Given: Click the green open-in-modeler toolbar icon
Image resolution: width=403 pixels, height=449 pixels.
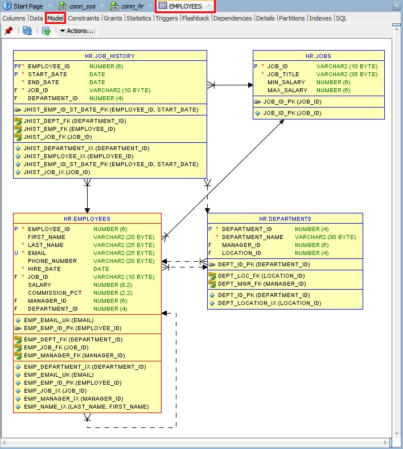Looking at the screenshot, I should tap(46, 31).
